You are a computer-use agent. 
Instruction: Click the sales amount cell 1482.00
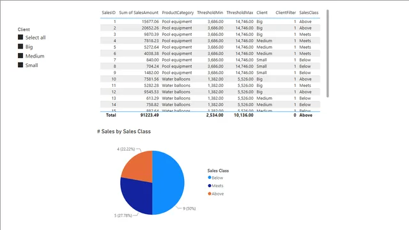tap(151, 72)
